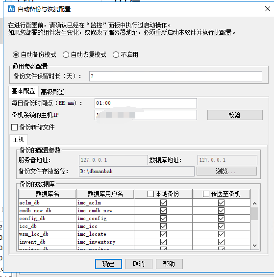274x277 pixels.
Task: Click the daily backup time field
Action: click(x=146, y=103)
